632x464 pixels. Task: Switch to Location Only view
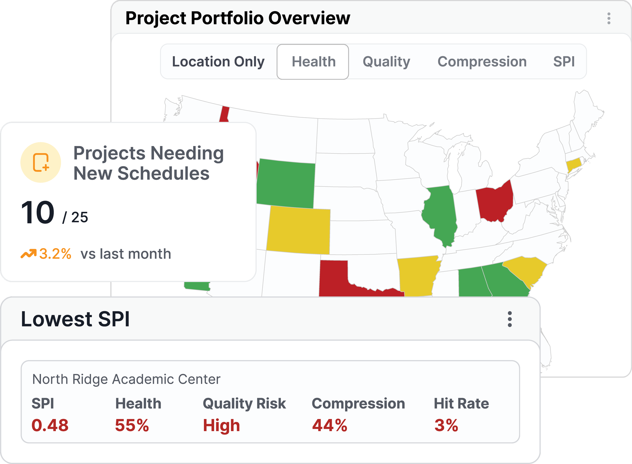click(x=218, y=61)
